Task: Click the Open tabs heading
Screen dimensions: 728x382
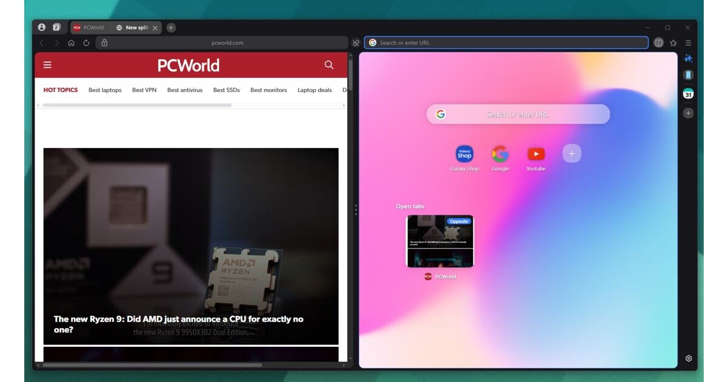Action: [410, 206]
